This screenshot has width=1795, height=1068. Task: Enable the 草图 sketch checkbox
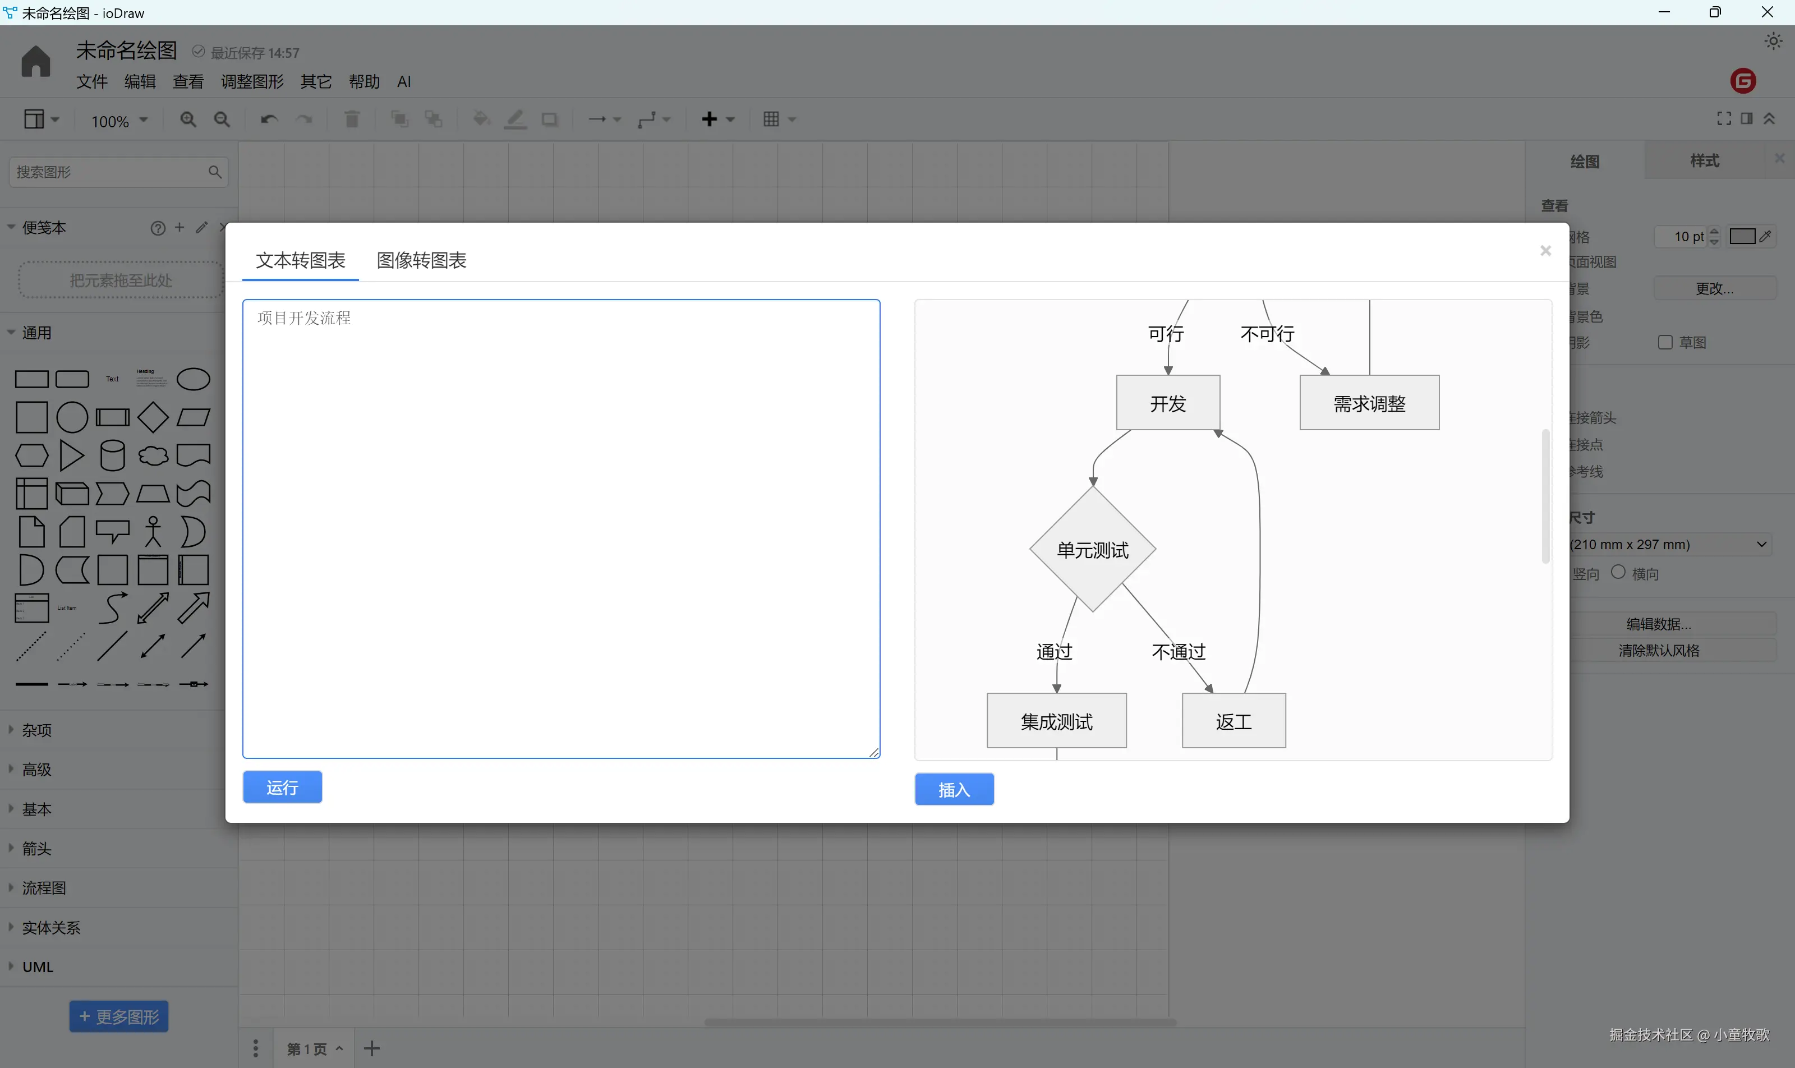click(x=1665, y=343)
